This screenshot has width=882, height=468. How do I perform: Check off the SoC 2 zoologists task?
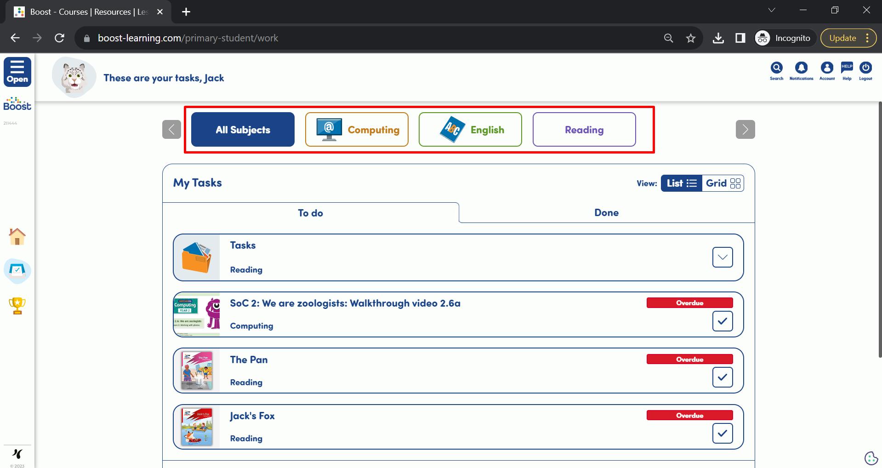722,321
